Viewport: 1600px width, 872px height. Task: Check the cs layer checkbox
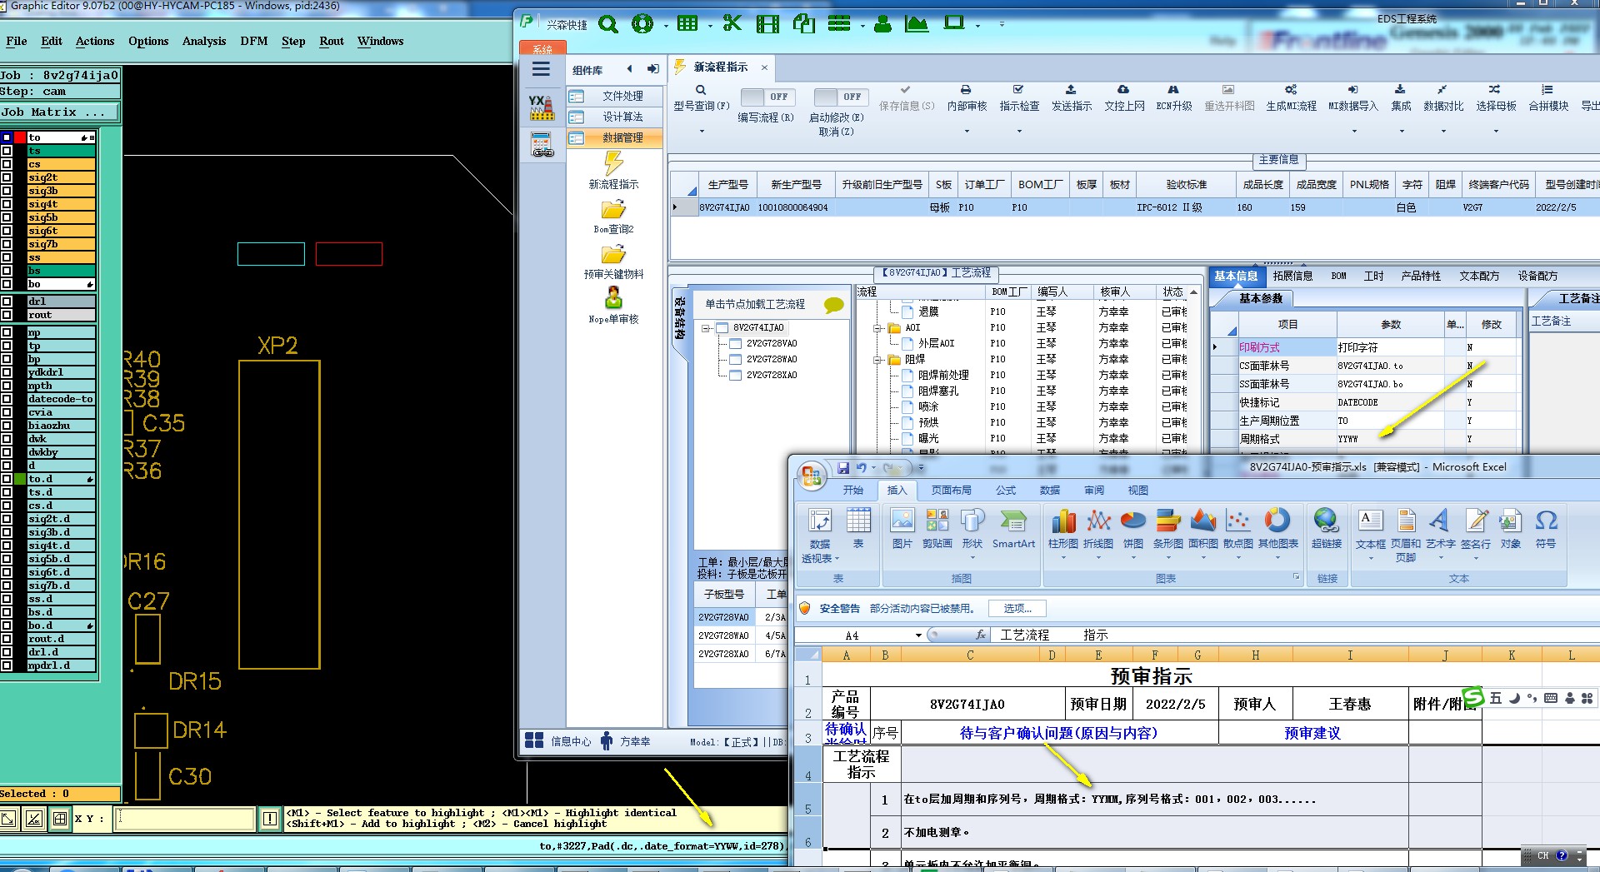[x=7, y=164]
